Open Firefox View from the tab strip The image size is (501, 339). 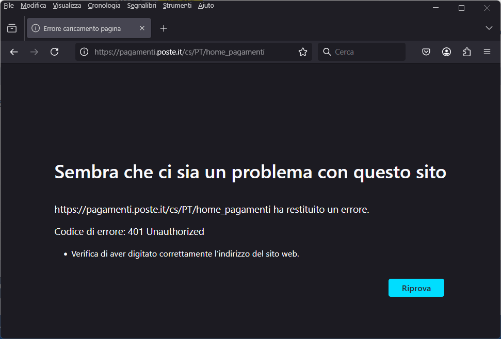coord(12,28)
